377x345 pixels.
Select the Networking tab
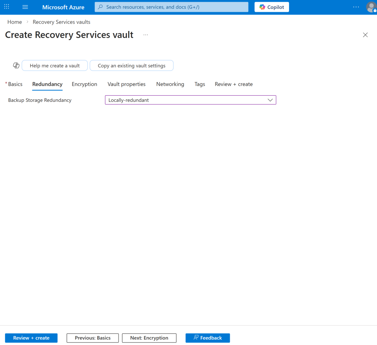click(x=170, y=84)
